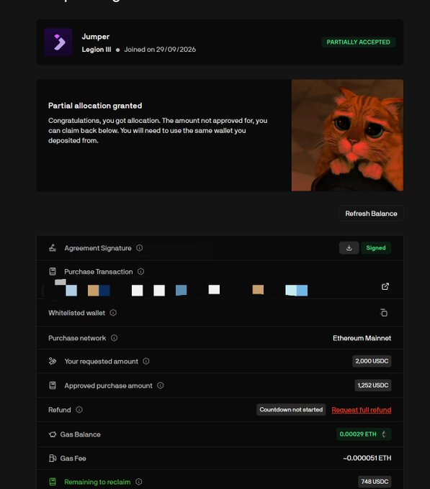Image resolution: width=430 pixels, height=489 pixels.
Task: Click the Request full refund link
Action: [x=362, y=410]
